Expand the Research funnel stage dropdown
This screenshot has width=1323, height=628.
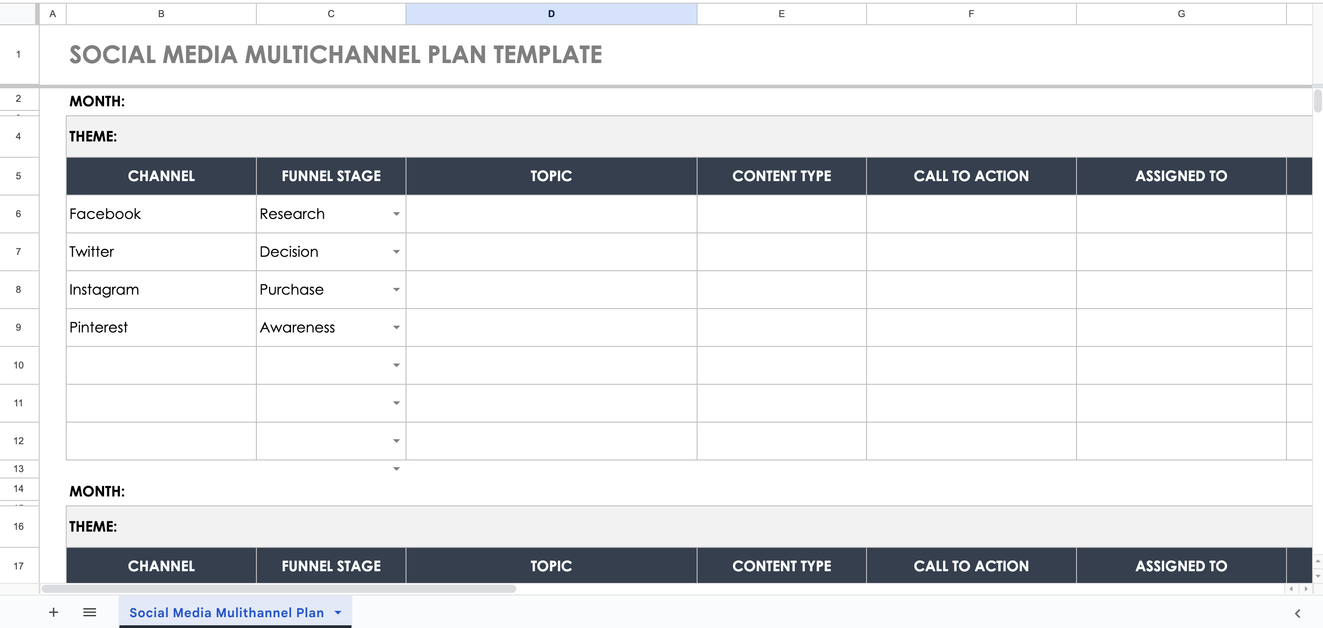click(396, 214)
